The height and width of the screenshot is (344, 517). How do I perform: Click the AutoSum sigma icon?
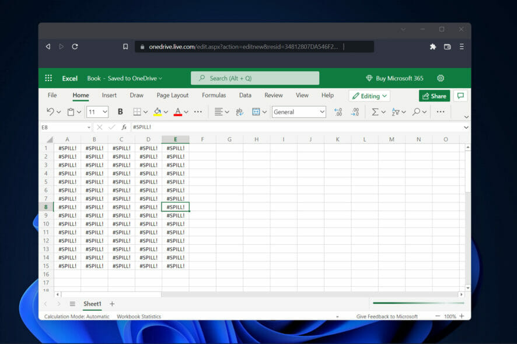point(375,112)
